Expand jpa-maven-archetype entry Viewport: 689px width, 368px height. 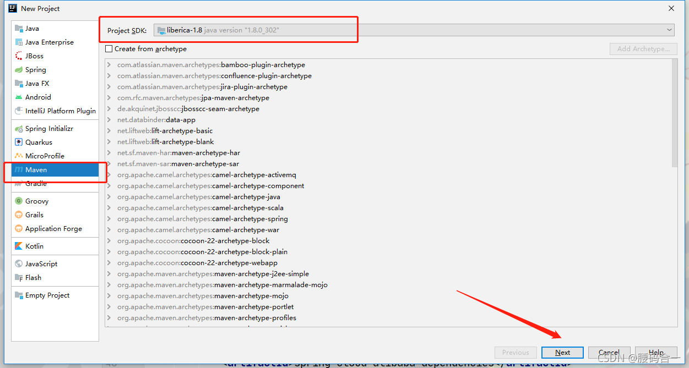[109, 98]
